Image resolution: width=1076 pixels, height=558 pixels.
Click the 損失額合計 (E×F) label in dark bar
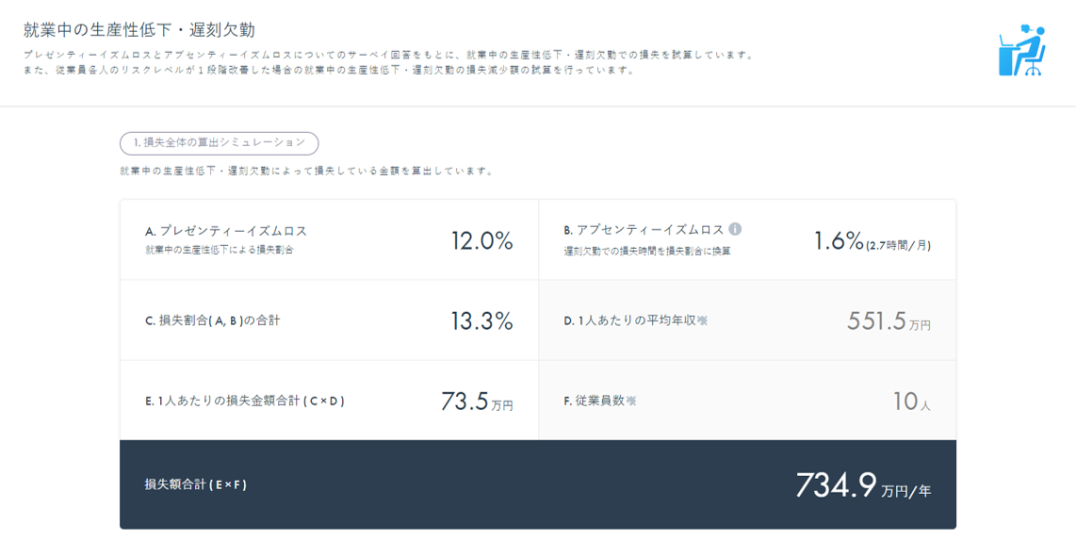pyautogui.click(x=195, y=484)
